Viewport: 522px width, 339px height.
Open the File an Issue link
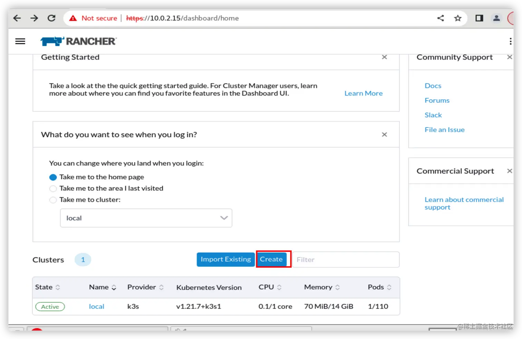[x=445, y=130]
